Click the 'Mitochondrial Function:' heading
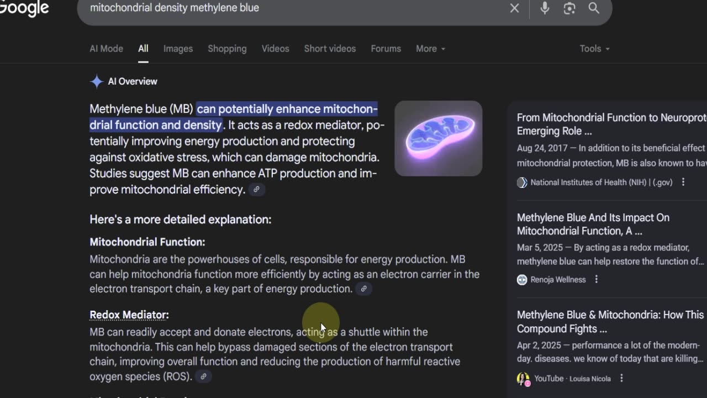707x398 pixels. (x=147, y=242)
